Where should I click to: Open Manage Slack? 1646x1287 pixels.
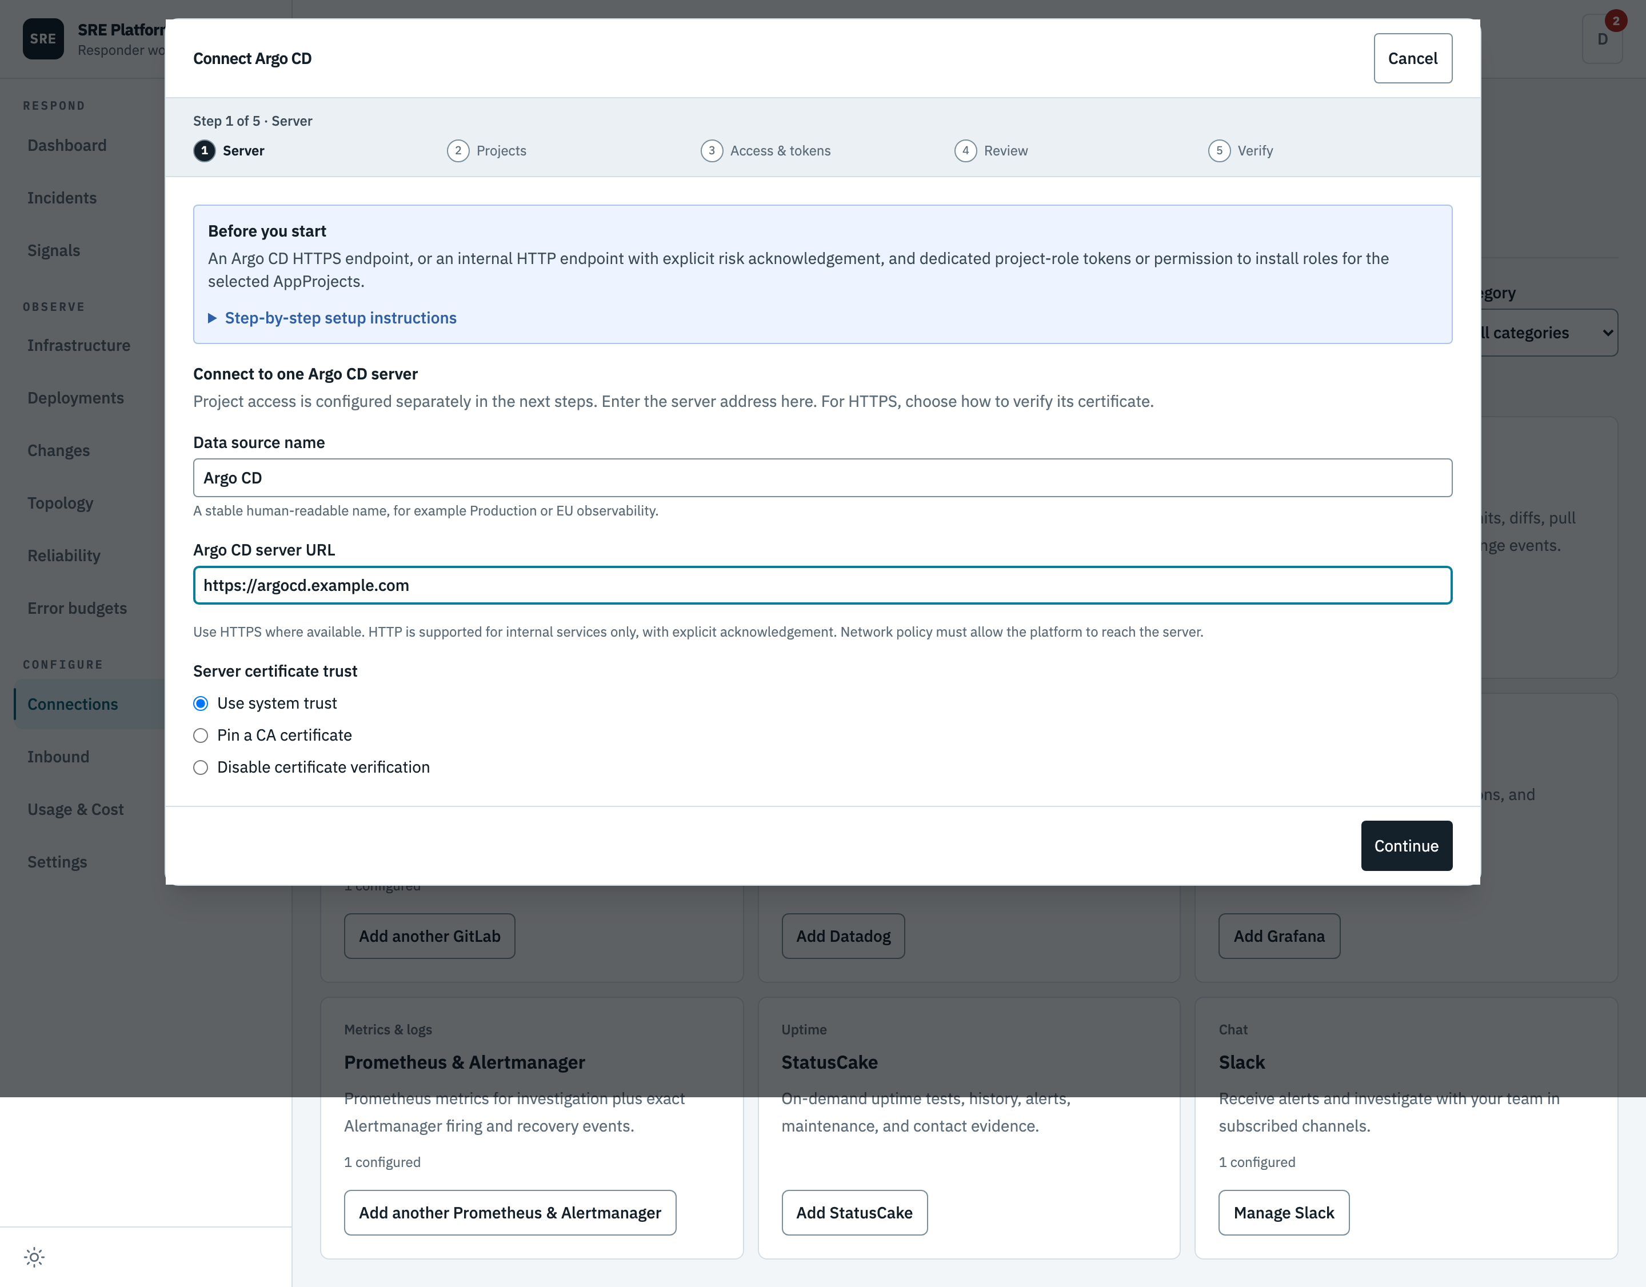(1284, 1212)
